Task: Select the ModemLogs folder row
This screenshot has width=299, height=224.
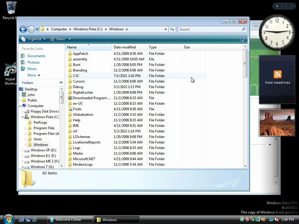Action: (136, 164)
